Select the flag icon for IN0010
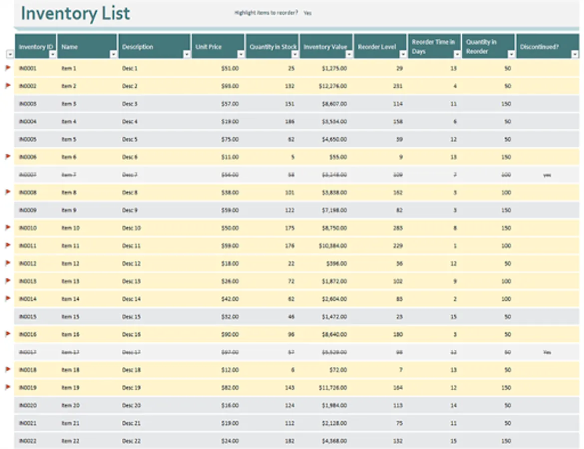 (8, 227)
